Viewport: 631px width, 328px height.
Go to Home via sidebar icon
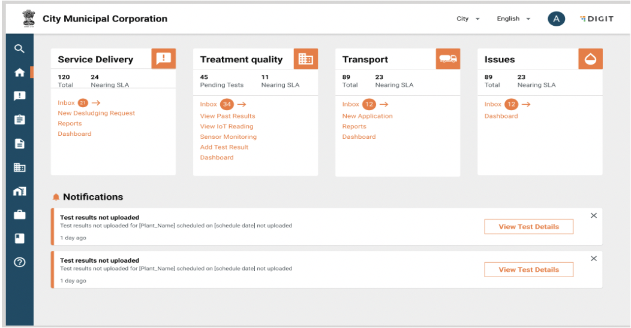[20, 72]
